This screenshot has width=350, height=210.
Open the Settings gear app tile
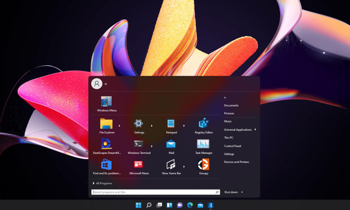tap(139, 126)
